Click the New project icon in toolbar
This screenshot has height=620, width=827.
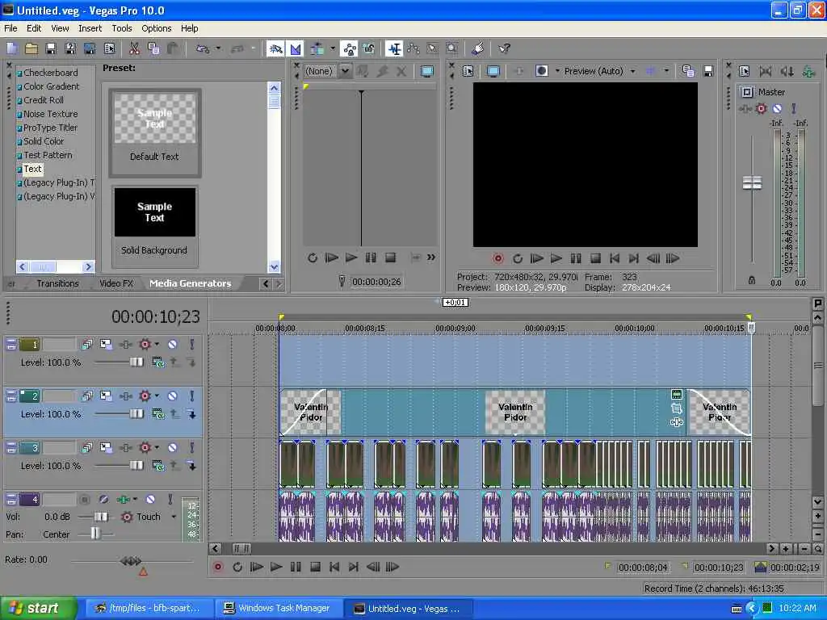(x=12, y=49)
